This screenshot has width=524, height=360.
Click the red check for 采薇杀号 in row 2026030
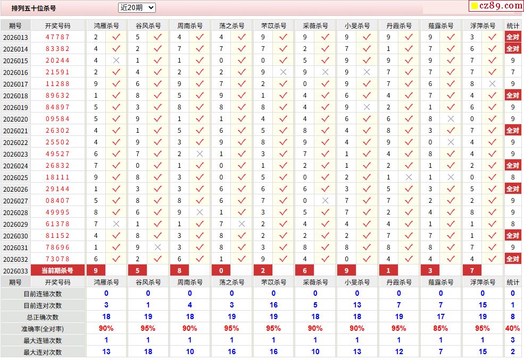click(325, 236)
